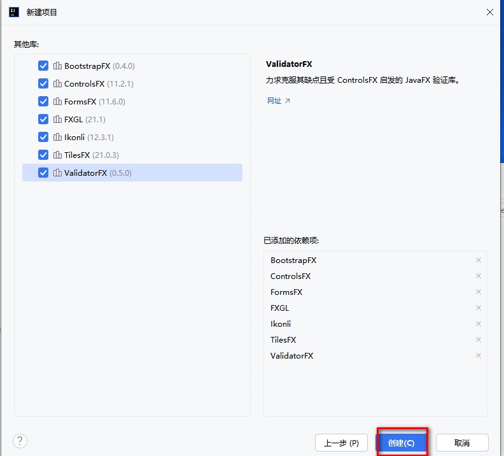Select the ValidatorFX (0.5.0) row label
The image size is (504, 456).
click(x=98, y=173)
